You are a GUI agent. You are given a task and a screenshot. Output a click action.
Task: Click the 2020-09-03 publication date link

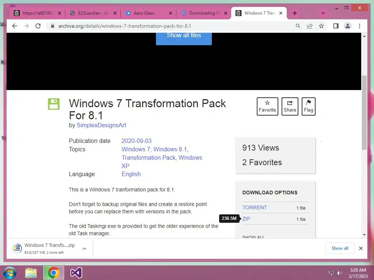[x=137, y=141]
